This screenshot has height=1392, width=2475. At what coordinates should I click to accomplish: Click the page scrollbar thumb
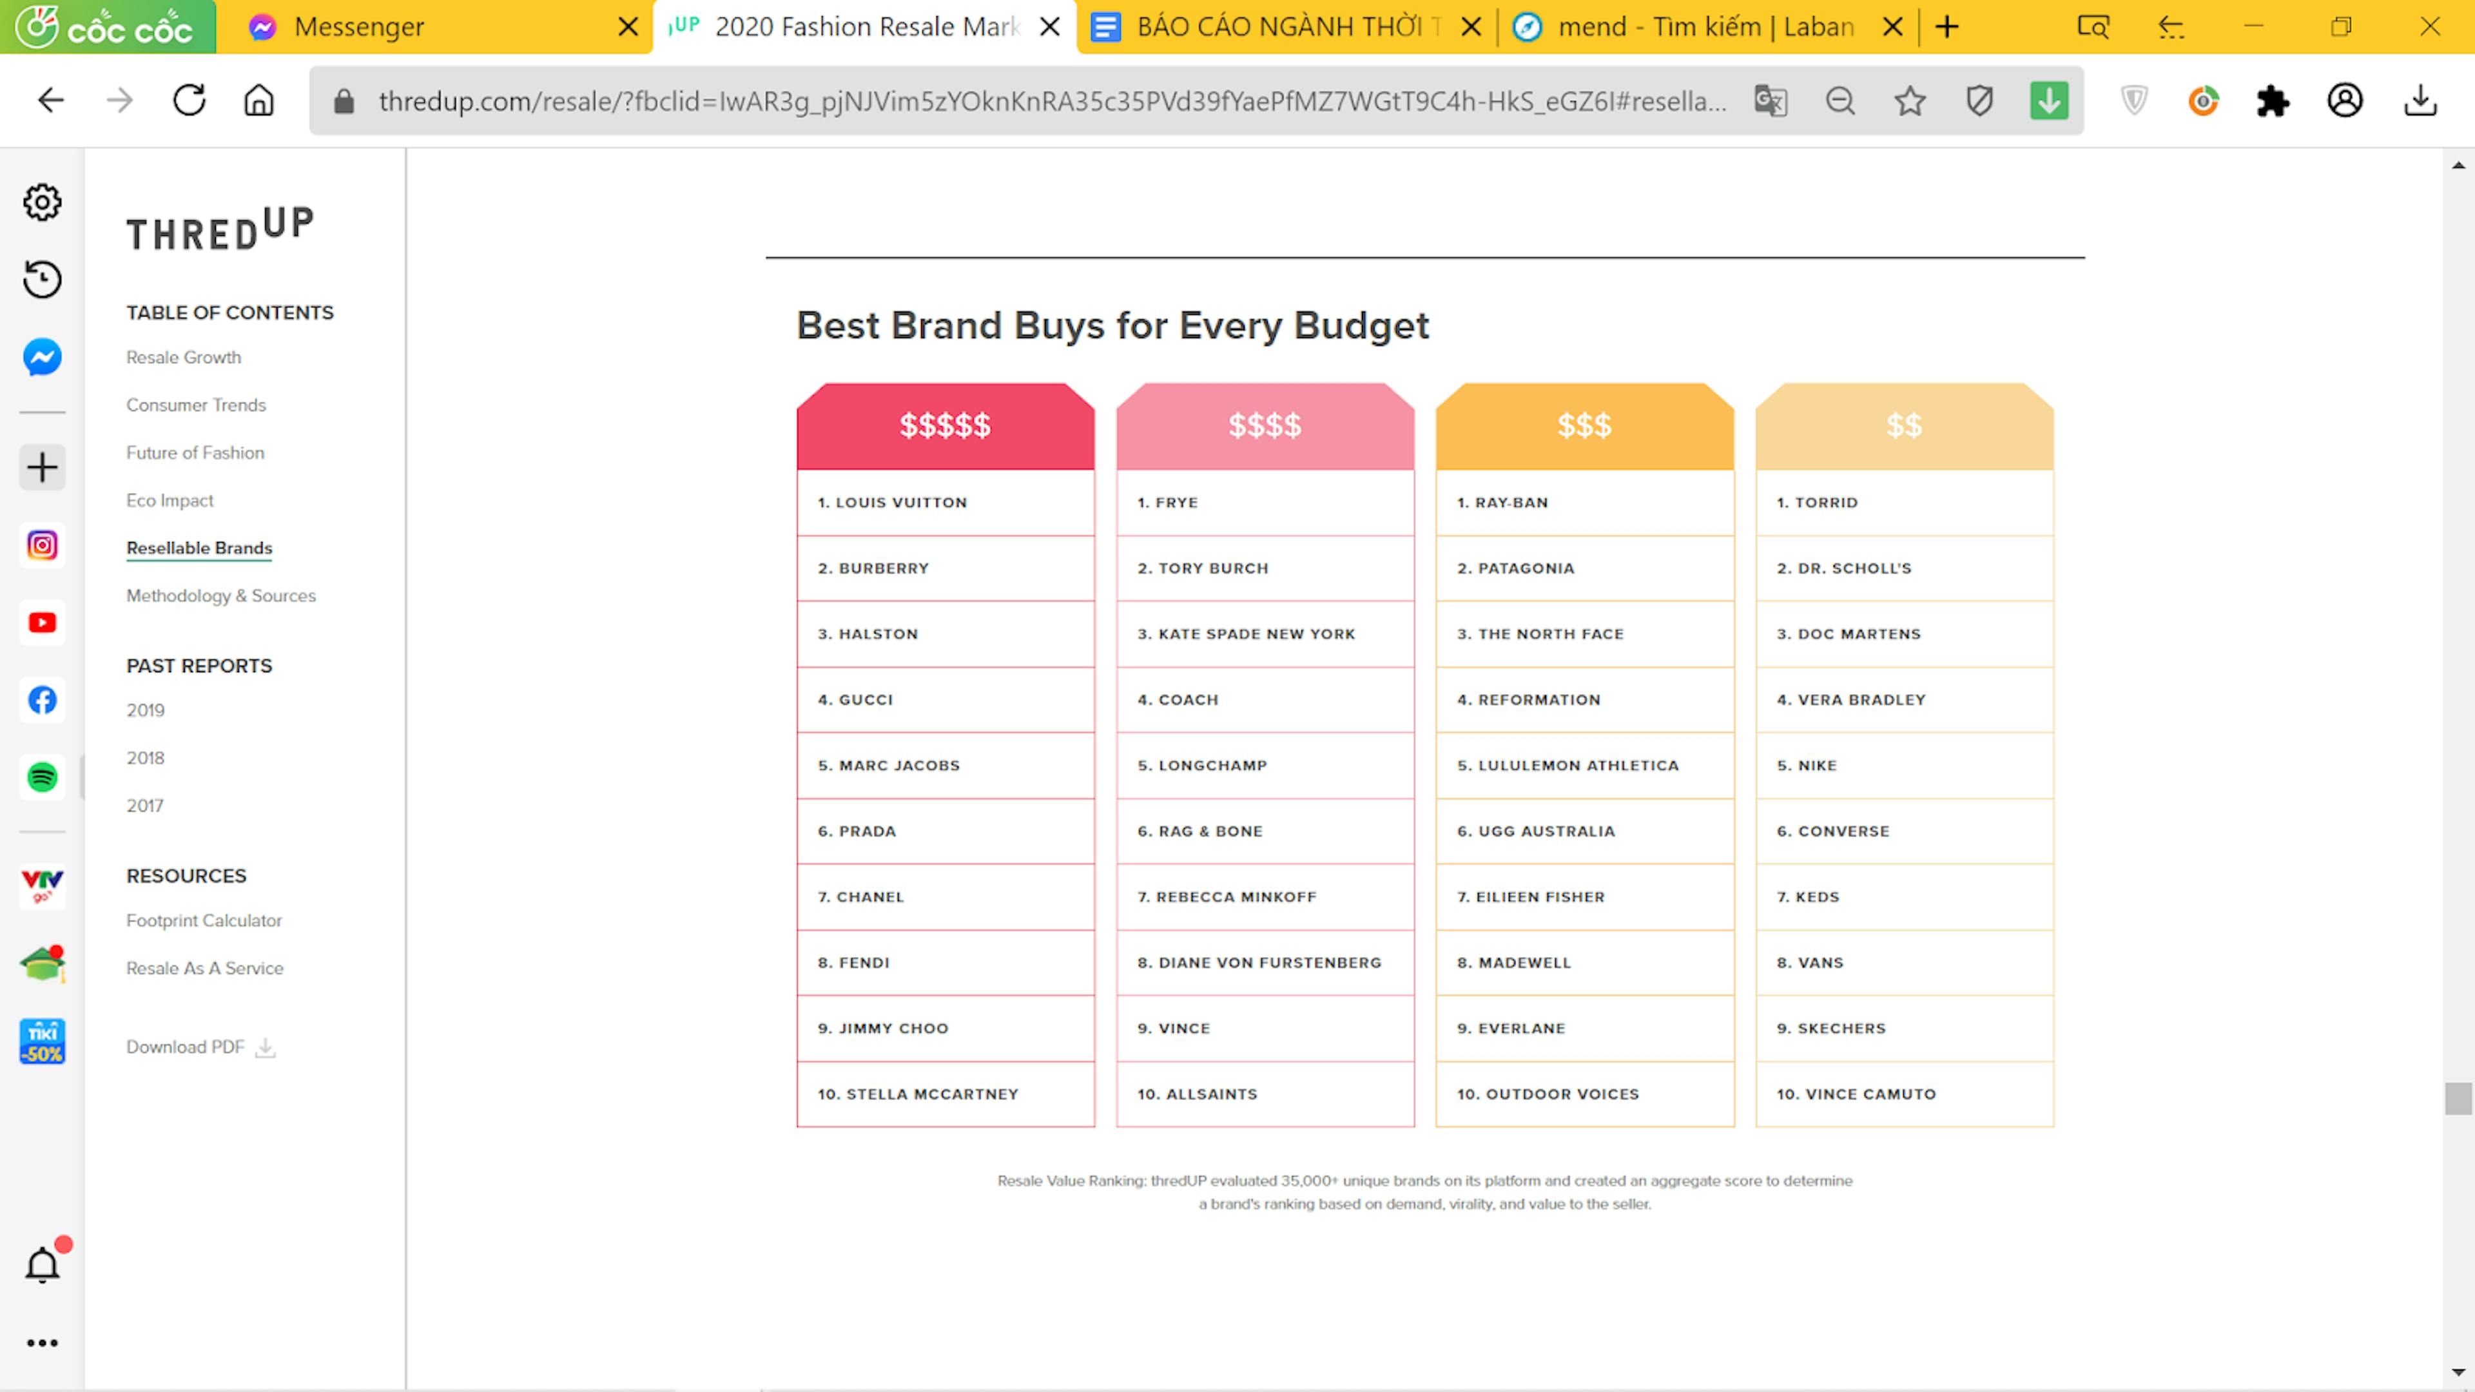pos(2458,1099)
